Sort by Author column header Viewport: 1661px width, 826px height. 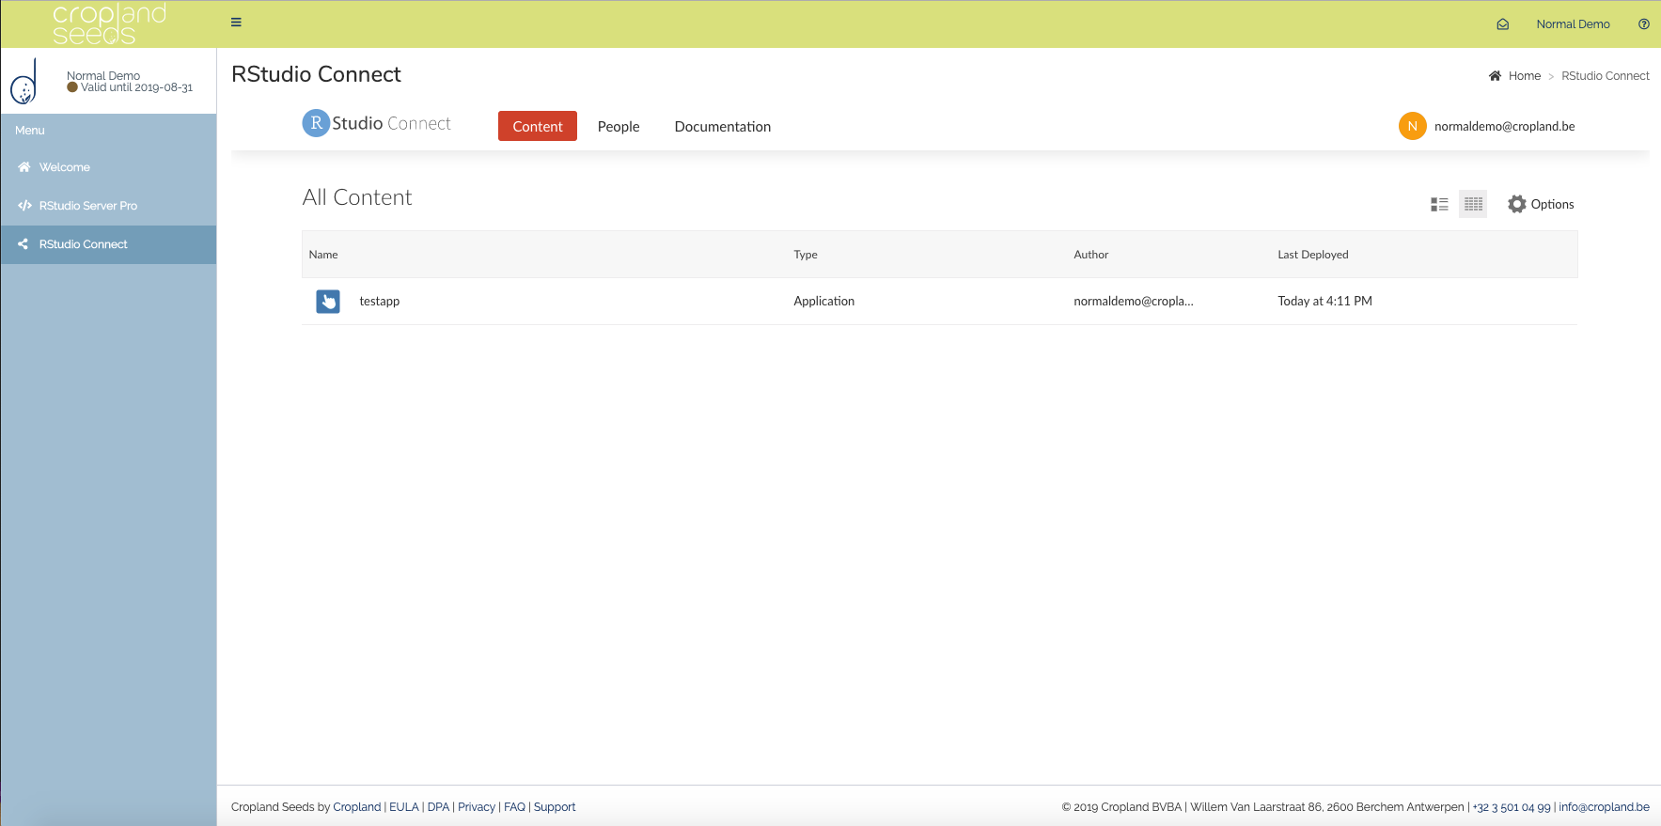pos(1090,255)
